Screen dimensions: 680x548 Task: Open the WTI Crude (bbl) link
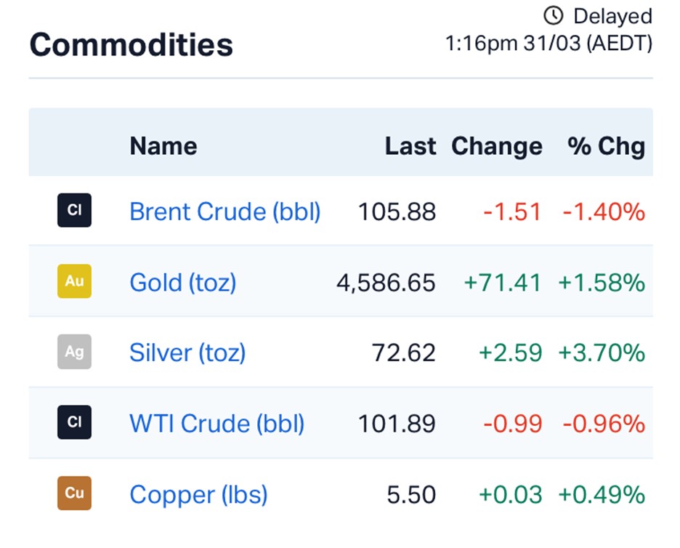point(216,423)
